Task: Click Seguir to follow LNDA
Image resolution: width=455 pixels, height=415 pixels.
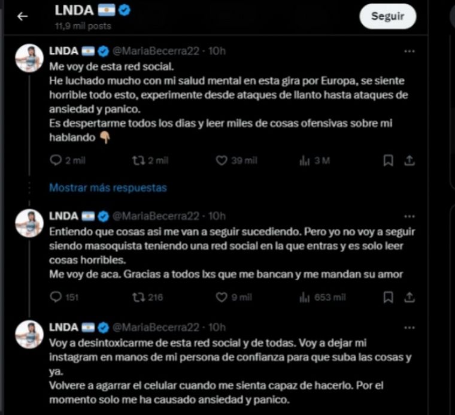Action: (x=387, y=17)
